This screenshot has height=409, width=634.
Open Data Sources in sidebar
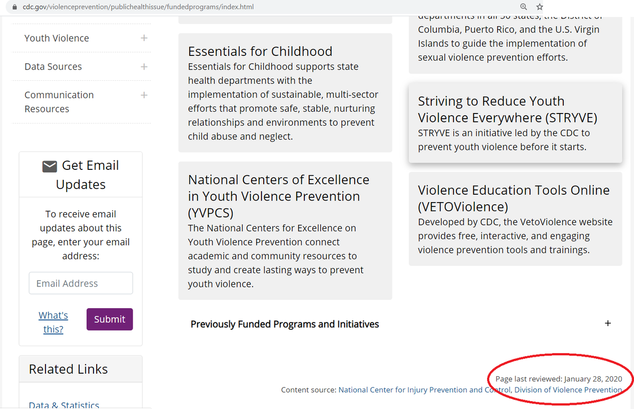click(53, 66)
